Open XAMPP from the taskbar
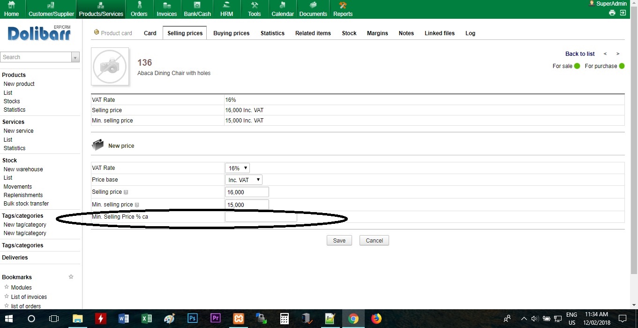The image size is (638, 328). (238, 319)
